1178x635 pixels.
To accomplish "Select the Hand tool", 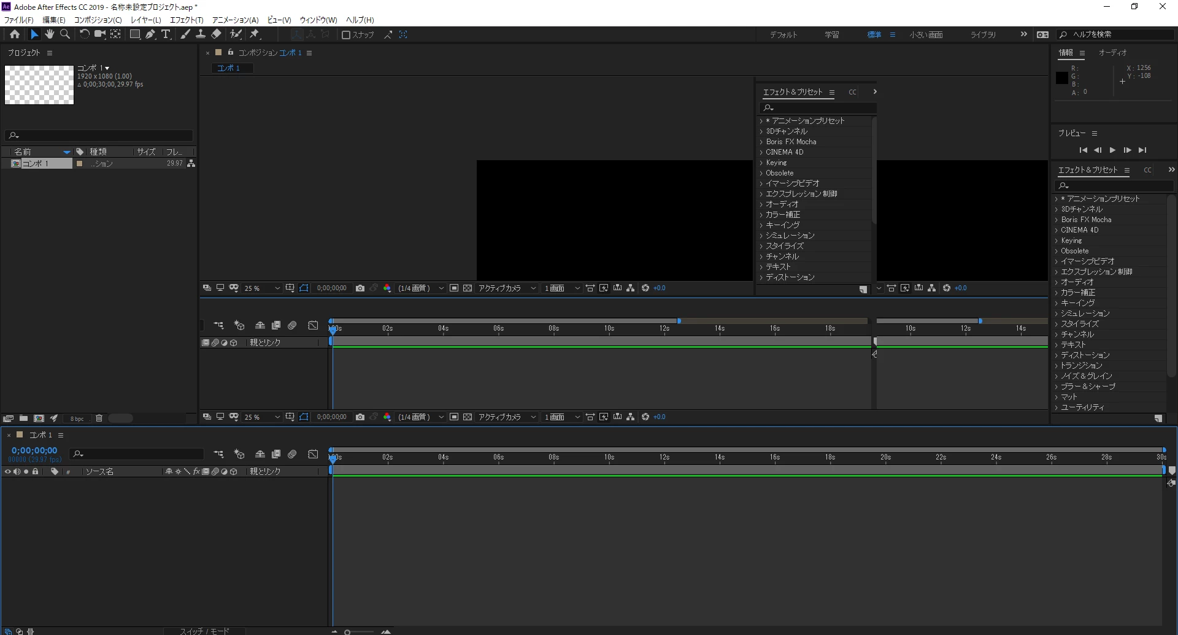I will (x=50, y=34).
